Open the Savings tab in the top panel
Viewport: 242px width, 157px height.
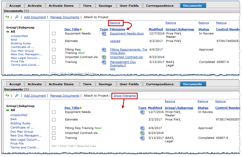tap(105, 5)
